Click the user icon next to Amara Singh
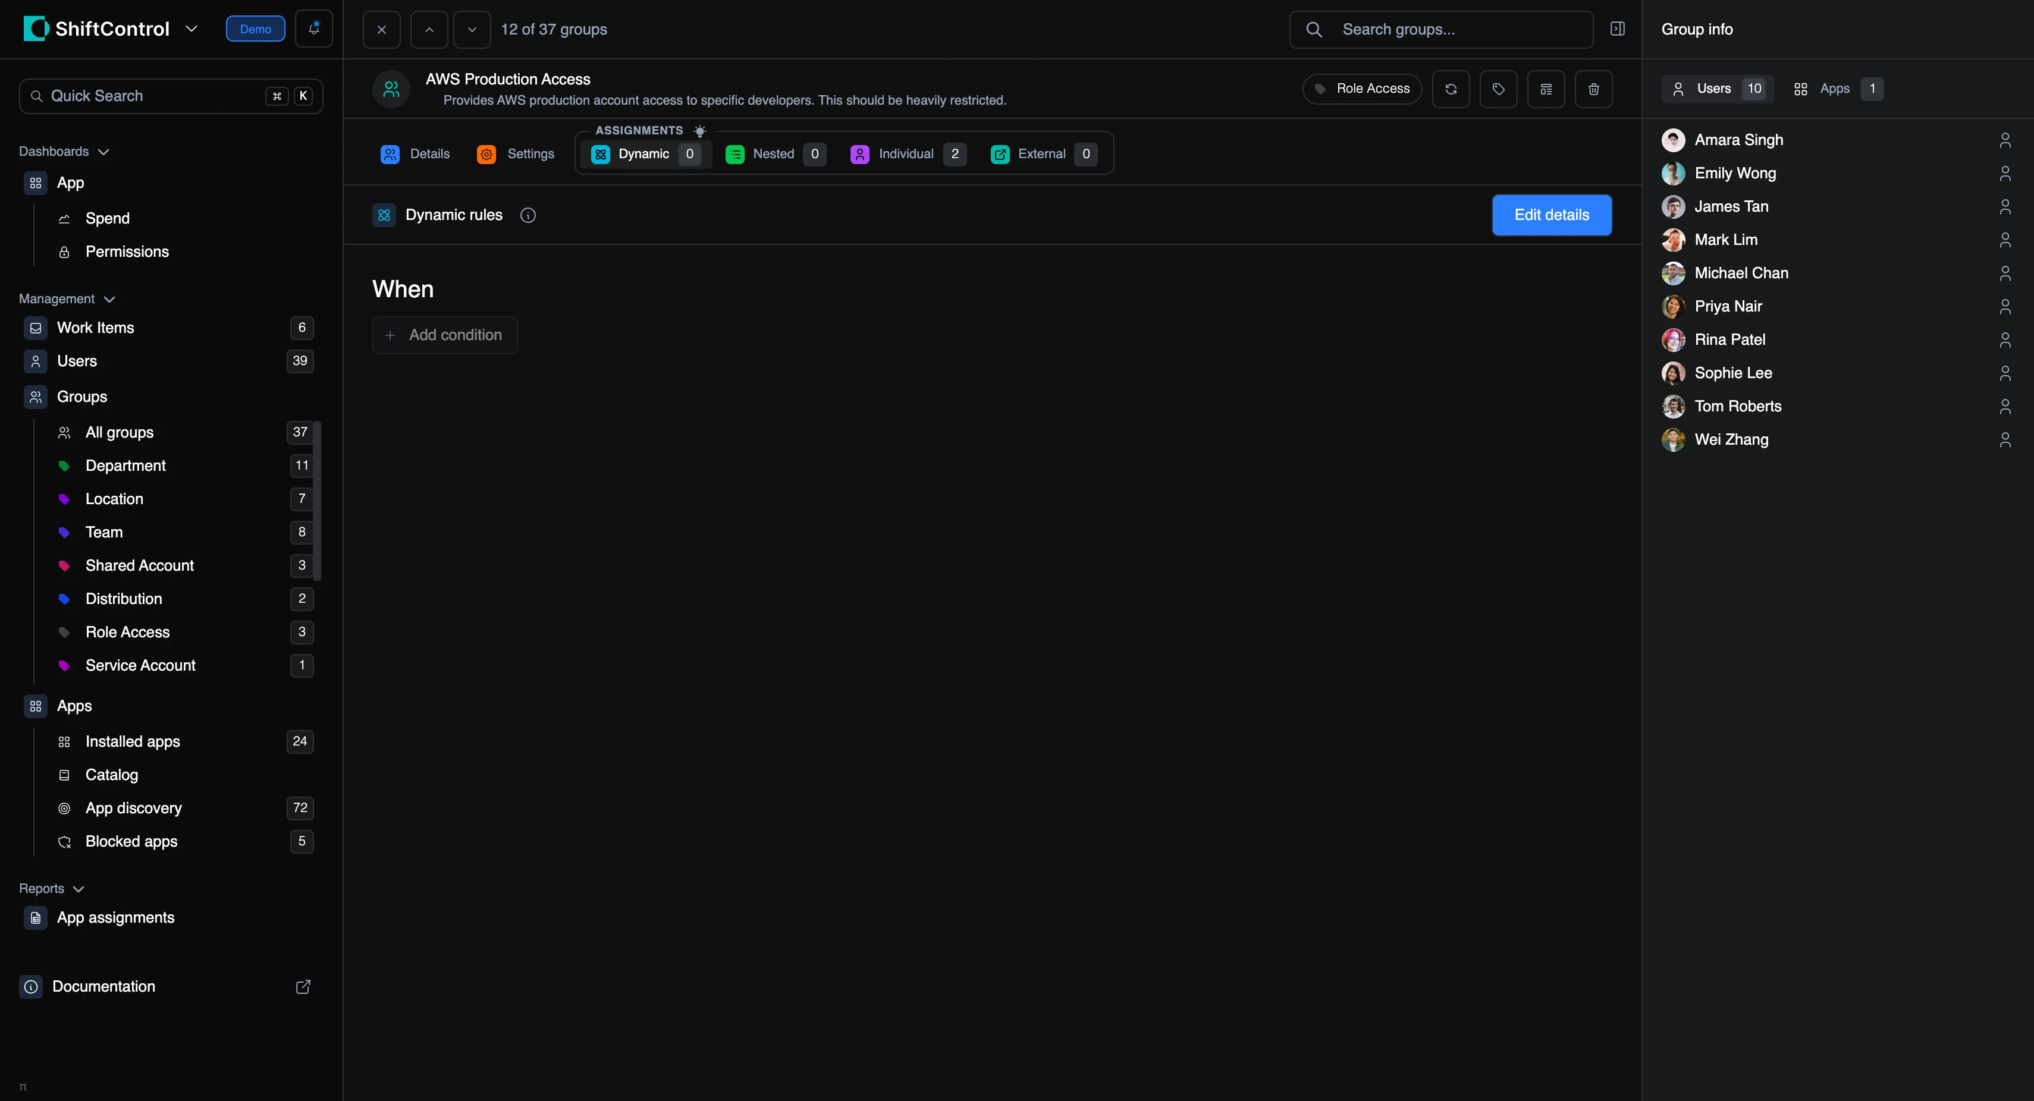2034x1101 pixels. coord(2005,140)
